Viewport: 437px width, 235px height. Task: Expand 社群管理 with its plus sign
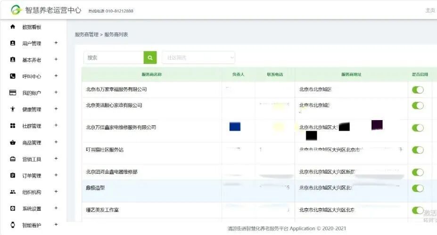tap(56, 125)
